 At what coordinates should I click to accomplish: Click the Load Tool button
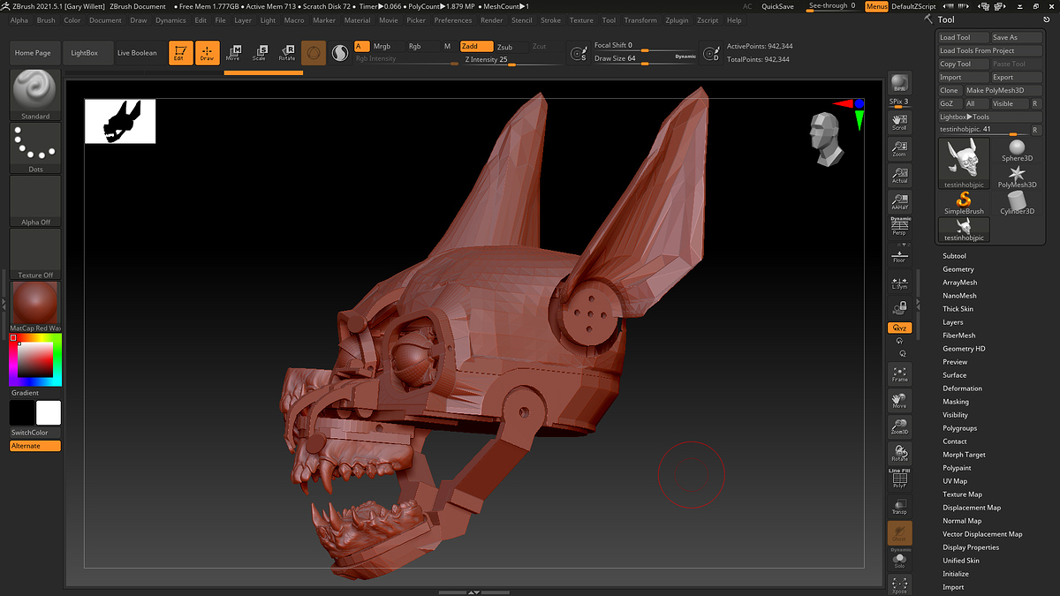(964, 37)
